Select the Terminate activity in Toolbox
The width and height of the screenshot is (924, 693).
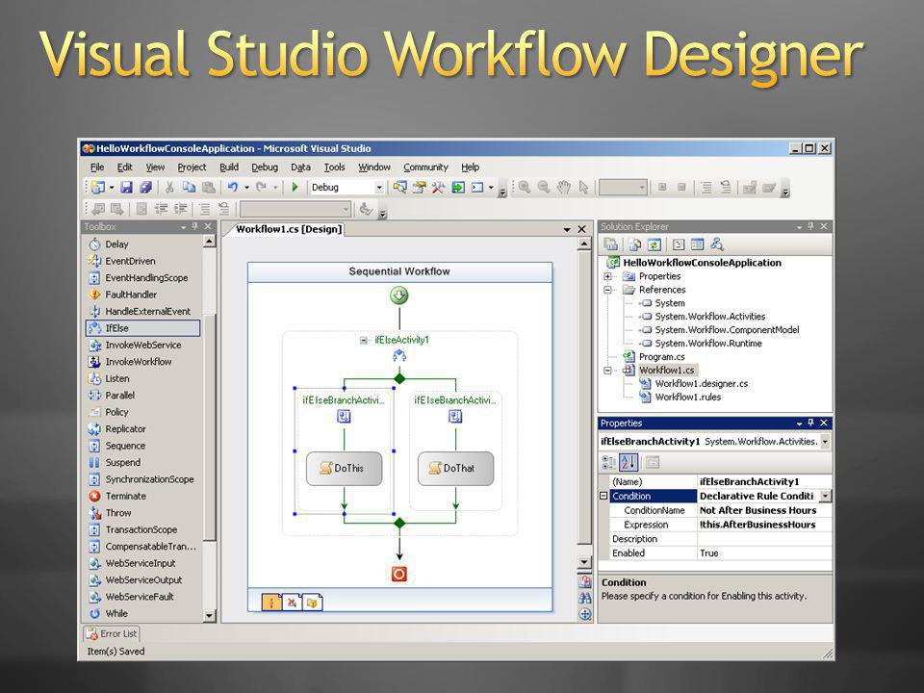coord(143,497)
